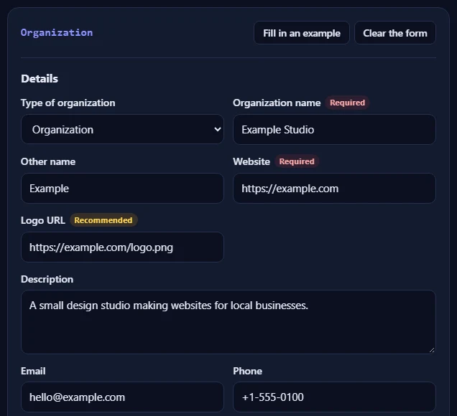Focus the Organization name input field
457x416 pixels.
[x=334, y=129]
